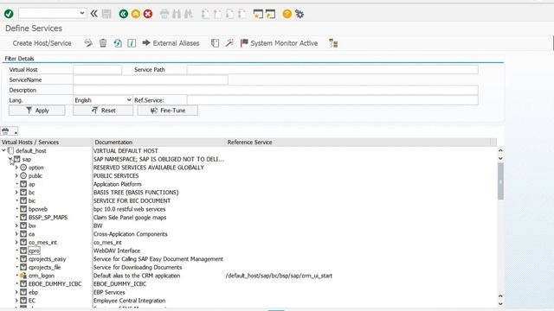Click the Print icon
Viewport: 554px width, 311px height.
point(164,14)
